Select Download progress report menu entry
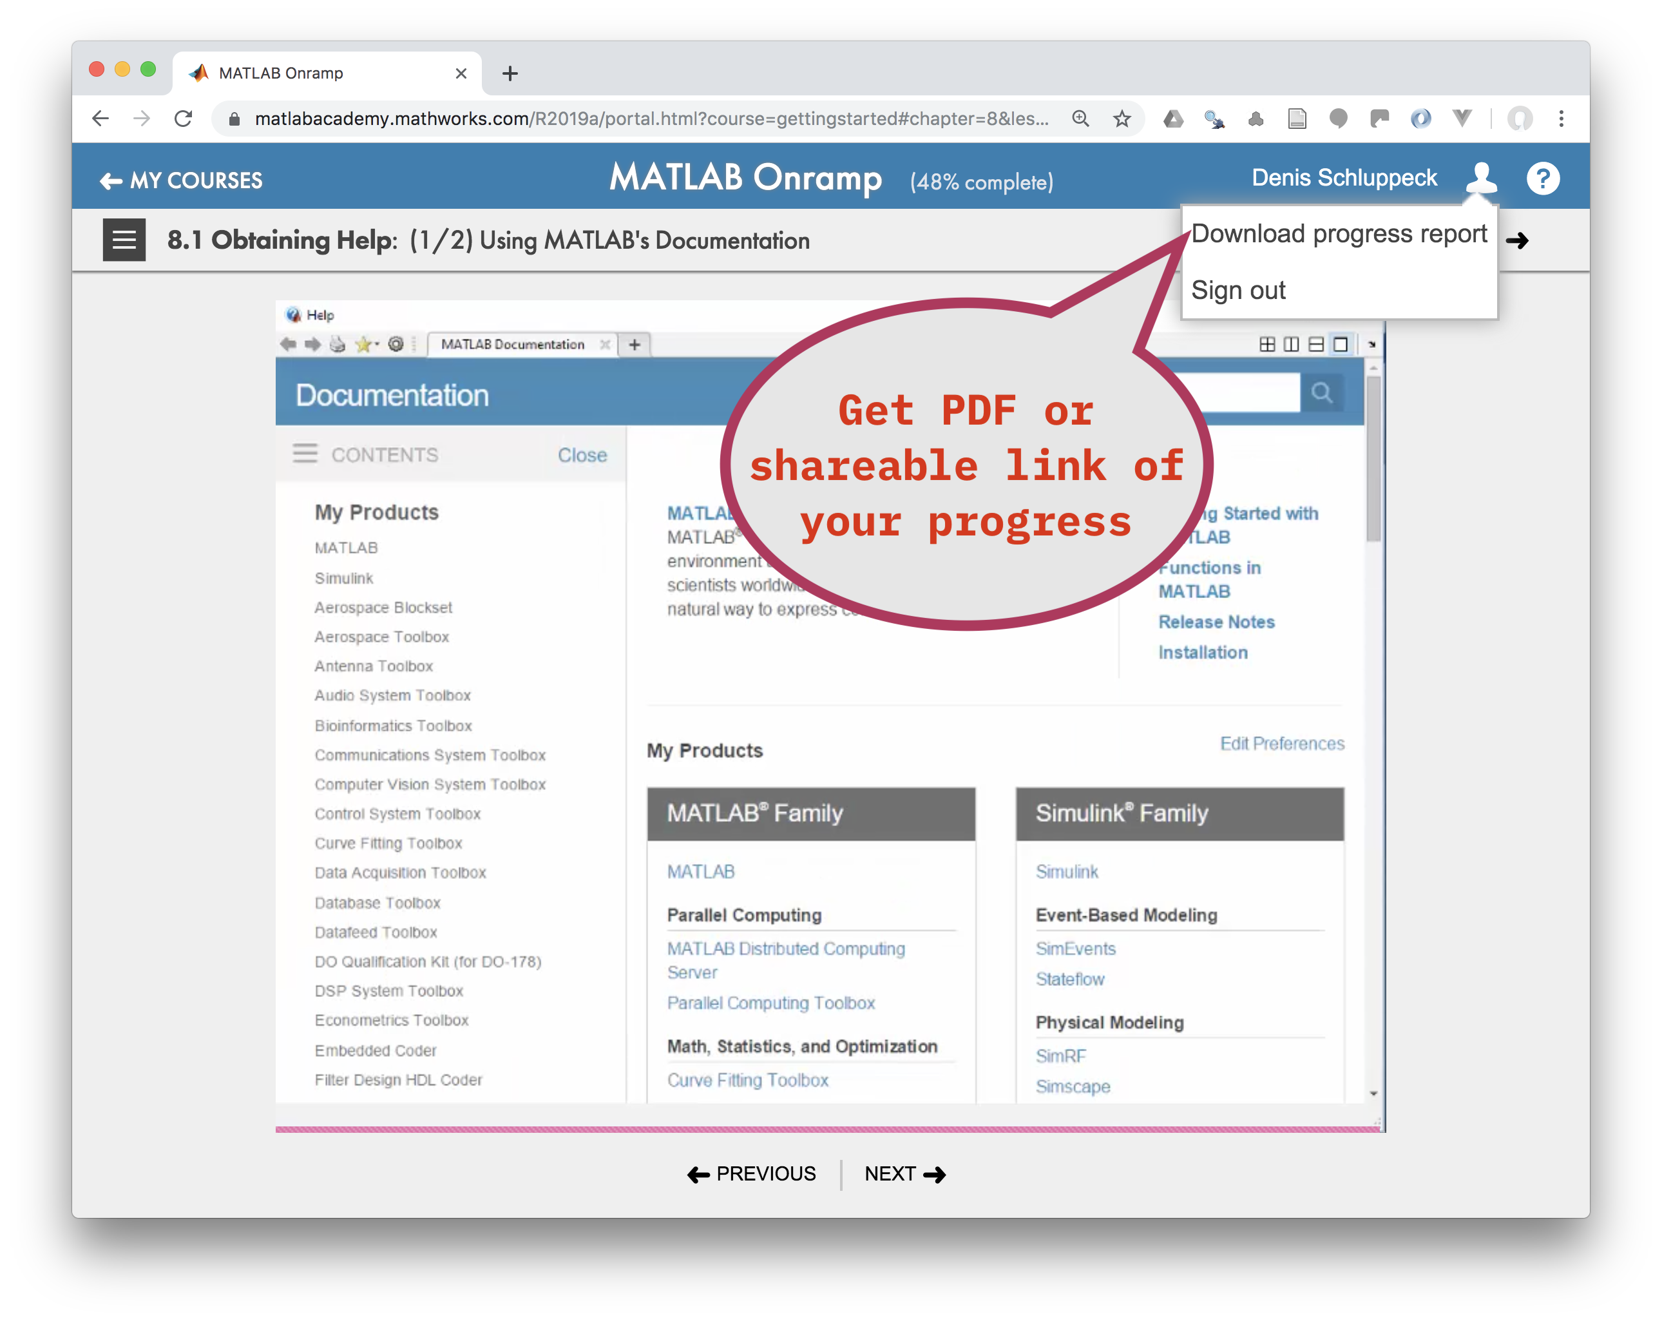The width and height of the screenshot is (1662, 1321). [x=1338, y=234]
